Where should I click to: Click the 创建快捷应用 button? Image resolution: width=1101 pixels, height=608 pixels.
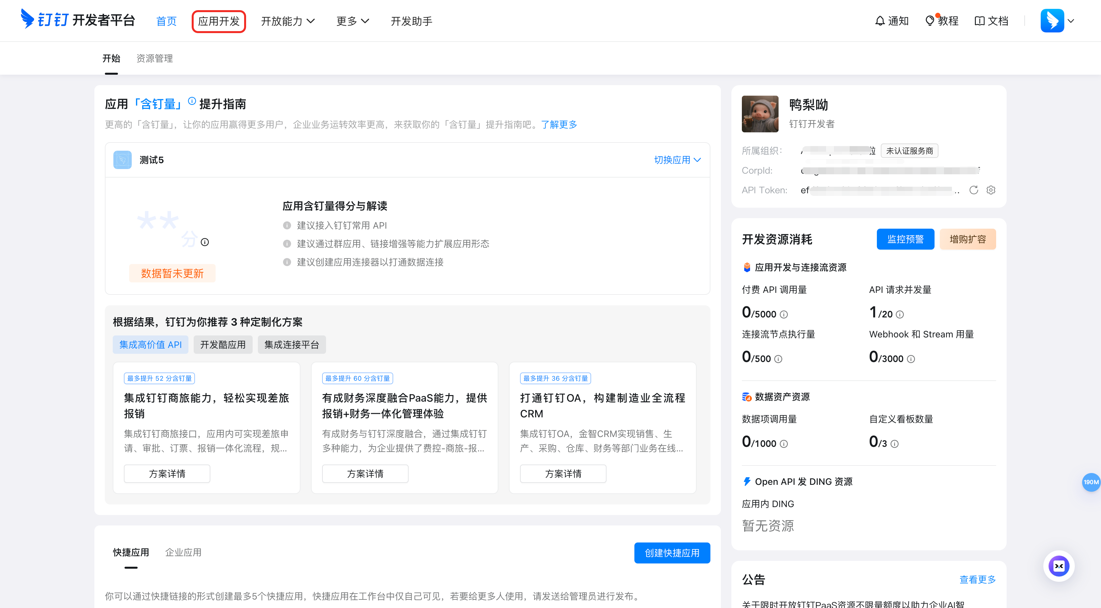click(x=672, y=553)
